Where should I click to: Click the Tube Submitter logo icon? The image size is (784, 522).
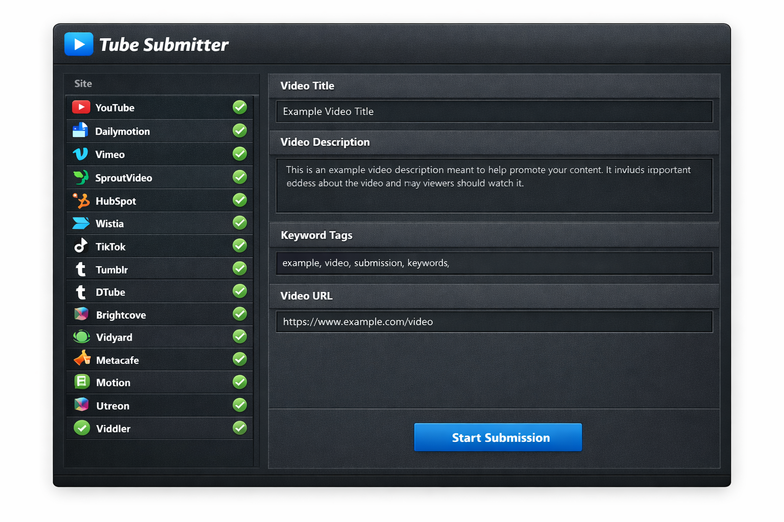[79, 44]
